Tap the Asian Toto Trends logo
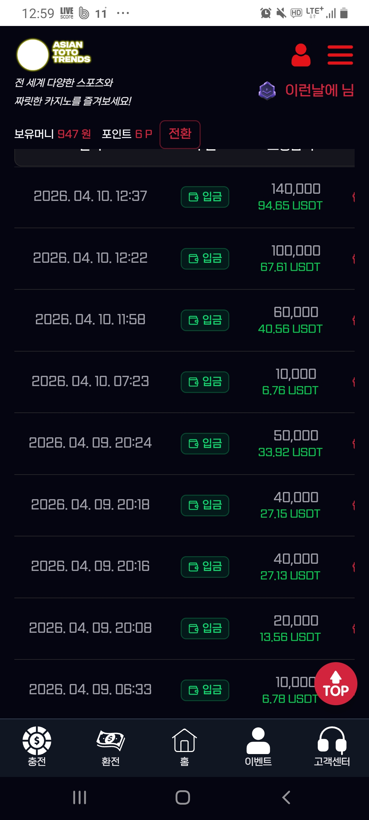 click(x=54, y=55)
